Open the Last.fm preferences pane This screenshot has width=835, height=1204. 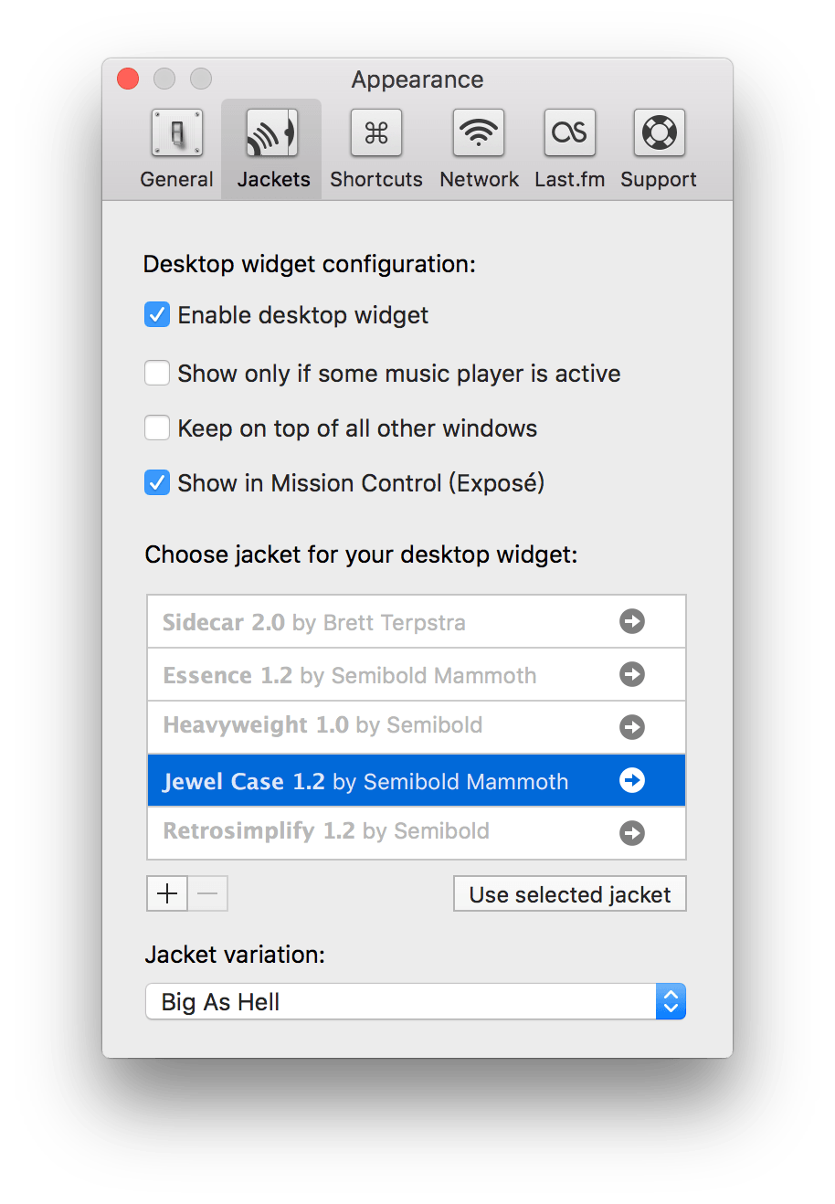pyautogui.click(x=569, y=149)
